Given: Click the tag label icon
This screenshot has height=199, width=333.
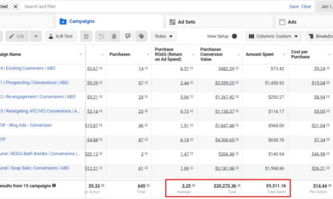Looking at the screenshot, I should [x=141, y=36].
